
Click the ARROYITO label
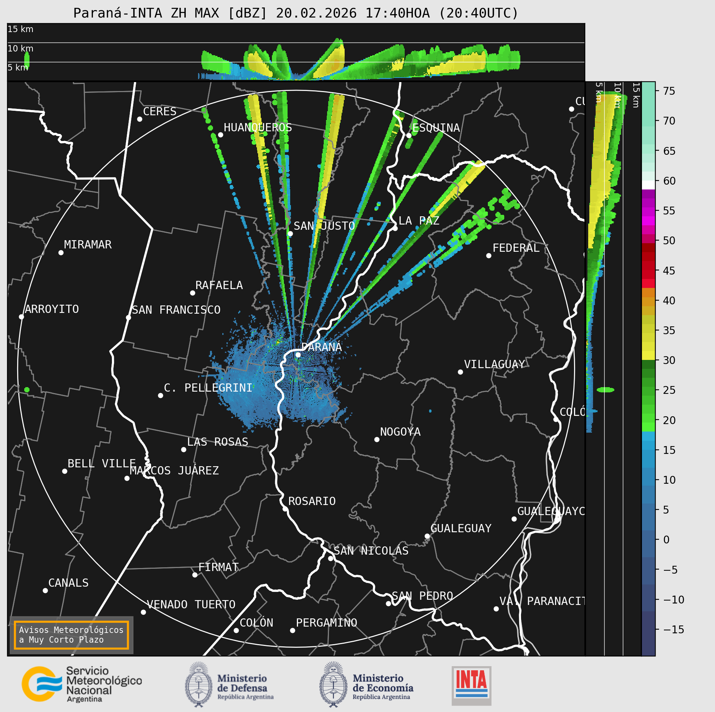pos(52,309)
